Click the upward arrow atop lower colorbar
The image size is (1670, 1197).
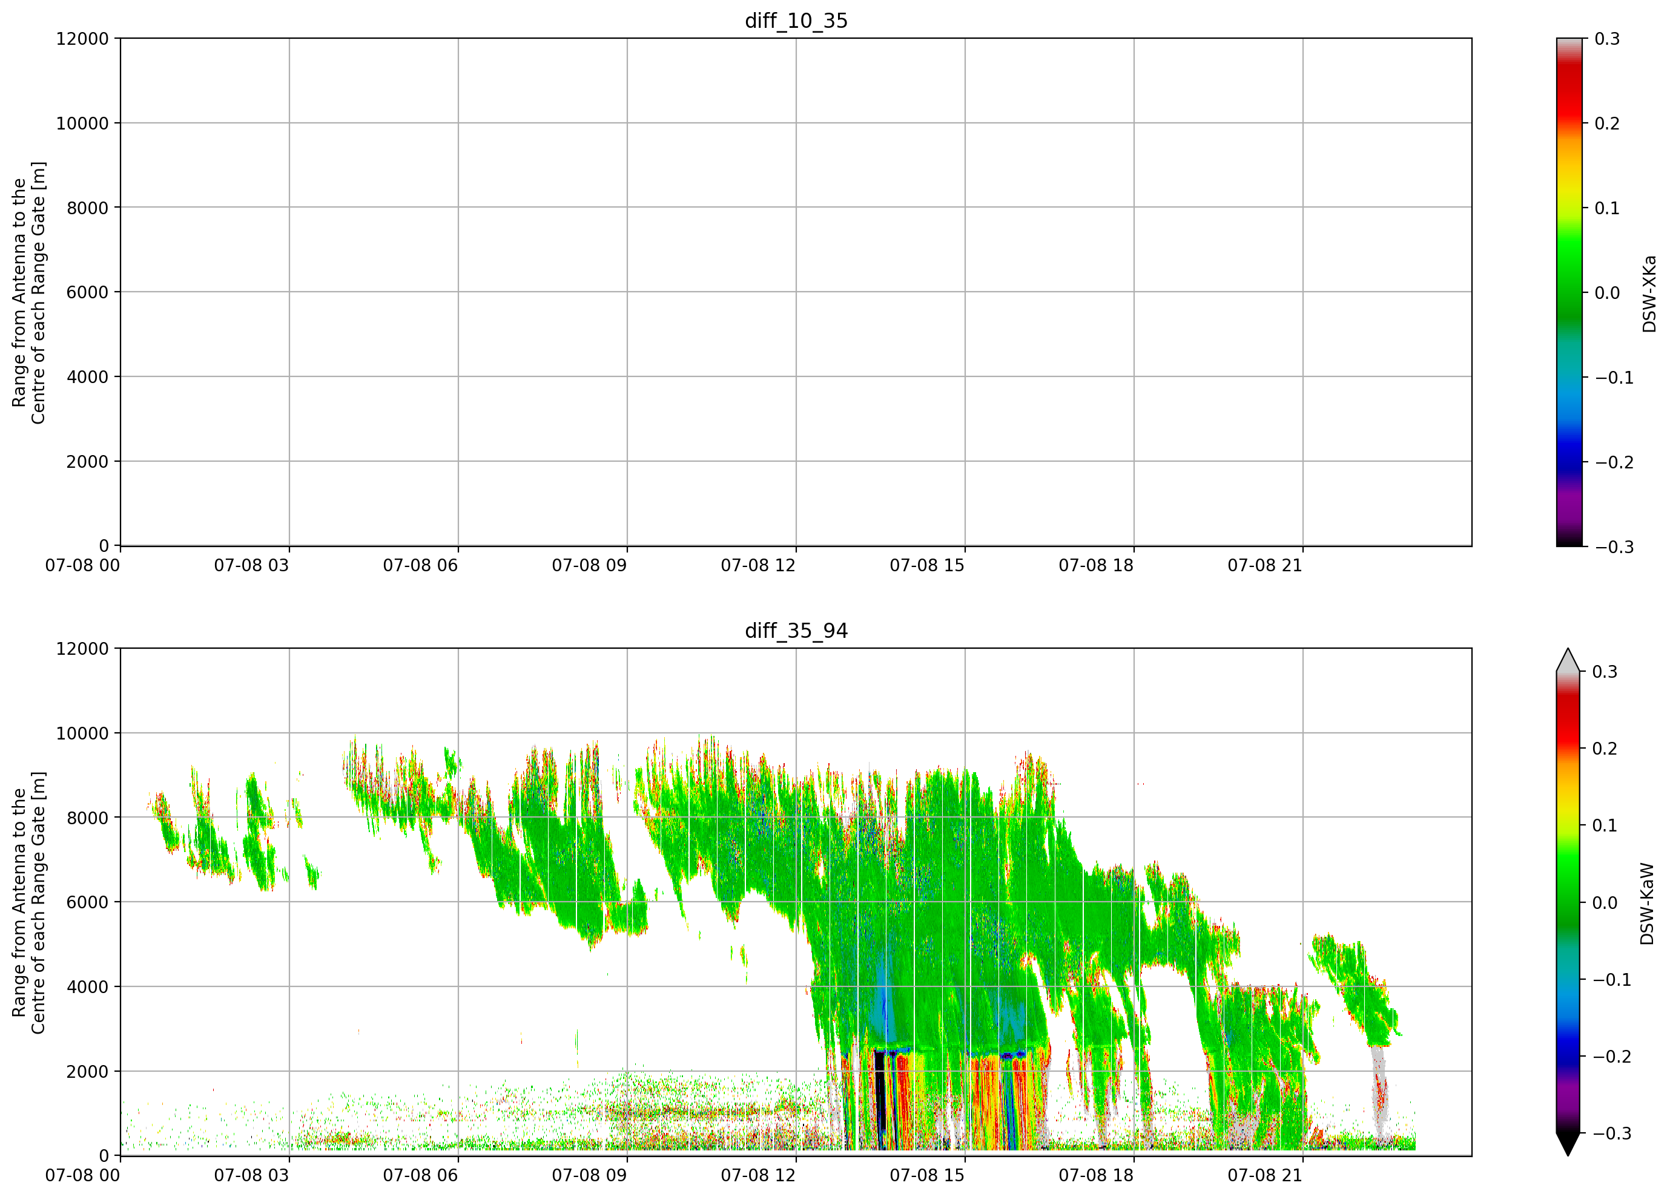point(1568,660)
